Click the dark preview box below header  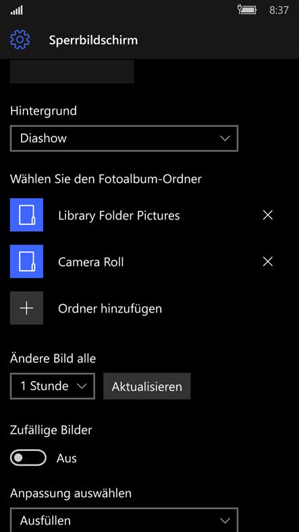72,72
